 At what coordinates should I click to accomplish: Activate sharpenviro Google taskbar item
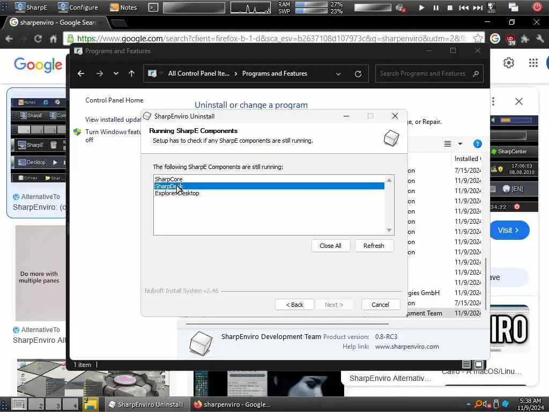233,404
